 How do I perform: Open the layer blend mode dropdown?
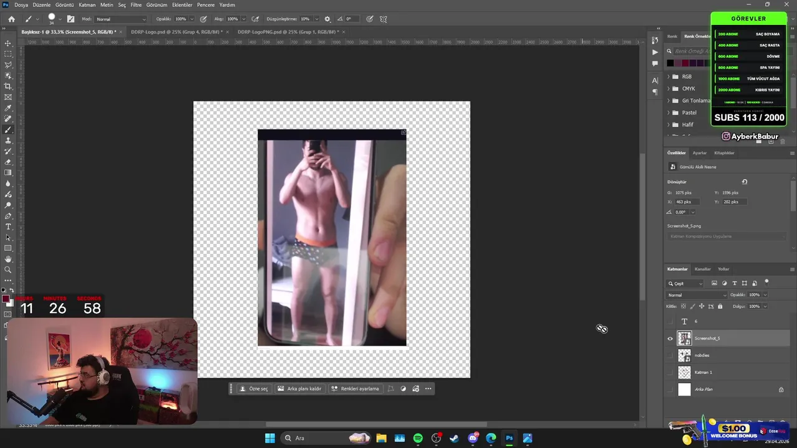pyautogui.click(x=697, y=295)
